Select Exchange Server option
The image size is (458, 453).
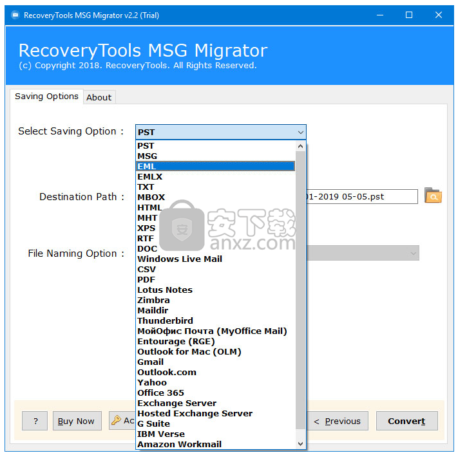point(216,403)
